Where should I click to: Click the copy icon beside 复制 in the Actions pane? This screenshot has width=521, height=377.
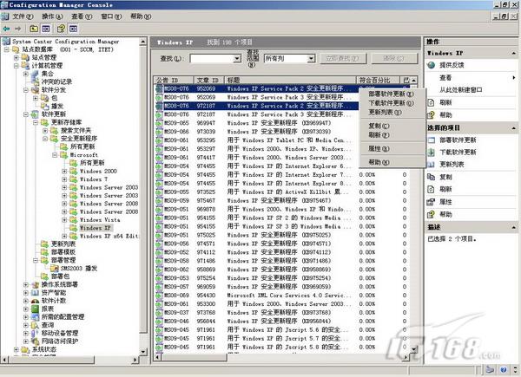pyautogui.click(x=432, y=177)
